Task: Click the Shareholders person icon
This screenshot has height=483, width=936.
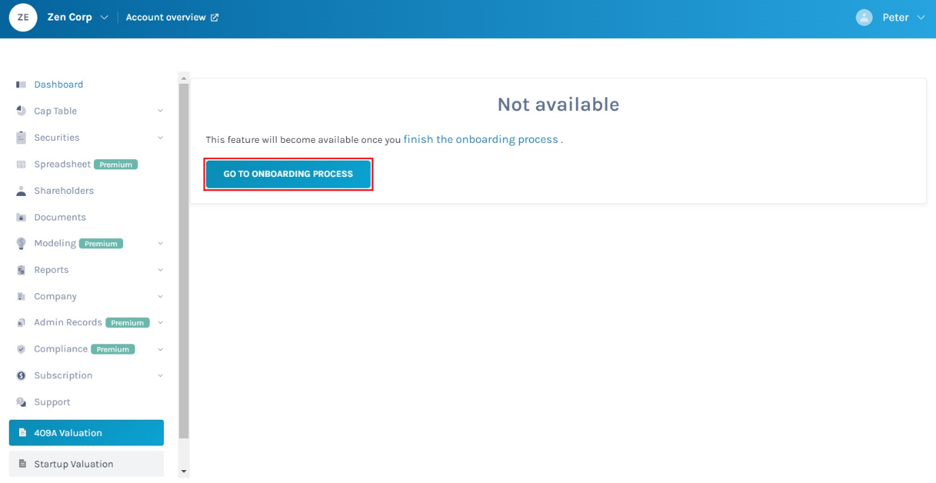Action: (21, 191)
